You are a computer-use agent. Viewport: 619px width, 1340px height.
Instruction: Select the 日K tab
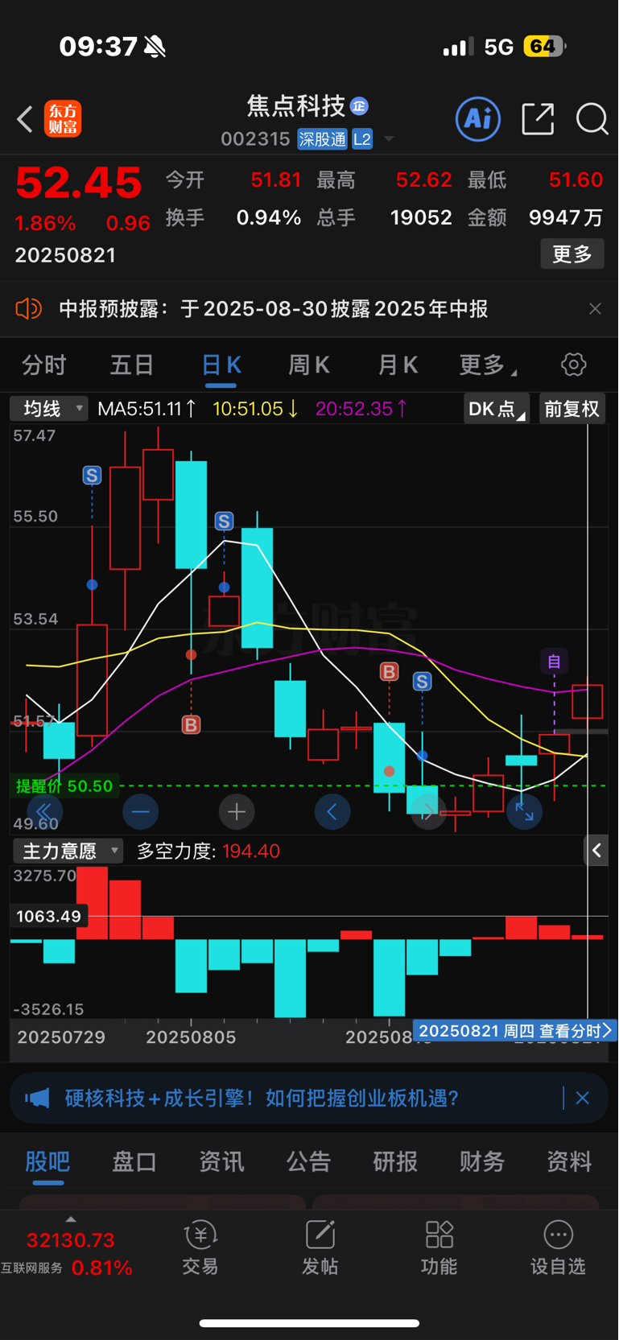[221, 365]
